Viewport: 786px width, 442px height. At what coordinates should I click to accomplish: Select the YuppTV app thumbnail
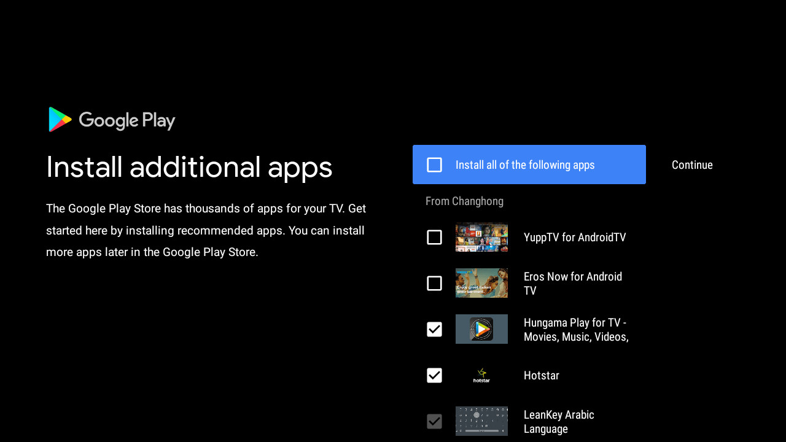click(x=481, y=237)
